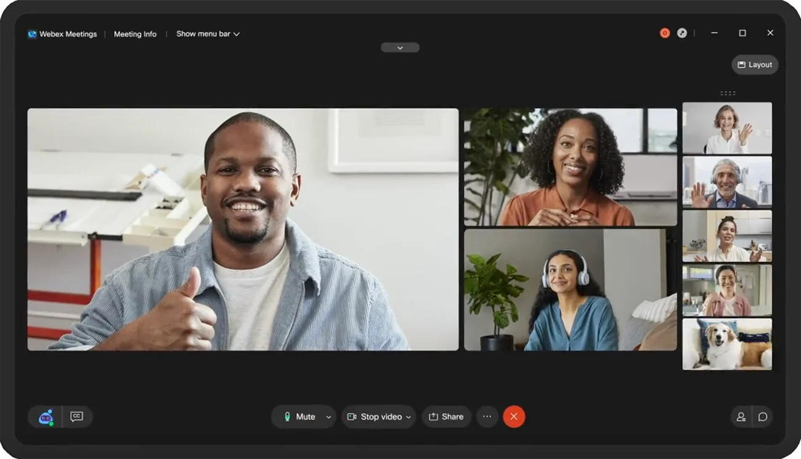
Task: Open the Layout button
Action: pos(755,65)
